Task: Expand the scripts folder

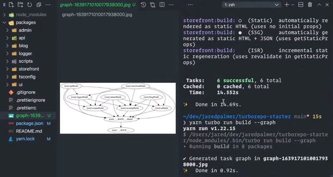Action: click(x=7, y=61)
